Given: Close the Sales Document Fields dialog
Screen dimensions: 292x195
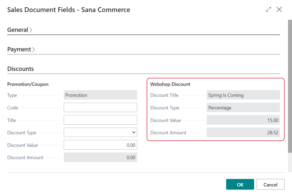Looking at the screenshot, I should [279, 10].
